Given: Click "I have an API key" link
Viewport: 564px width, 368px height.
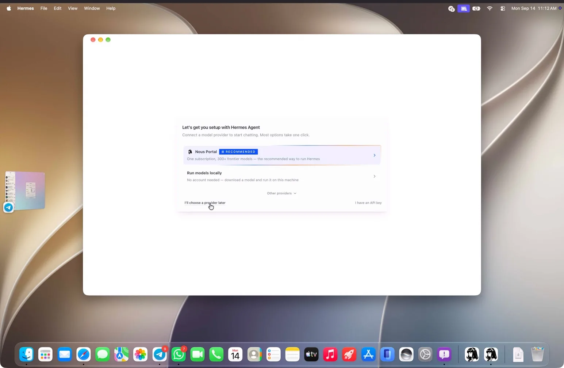Looking at the screenshot, I should pyautogui.click(x=368, y=203).
